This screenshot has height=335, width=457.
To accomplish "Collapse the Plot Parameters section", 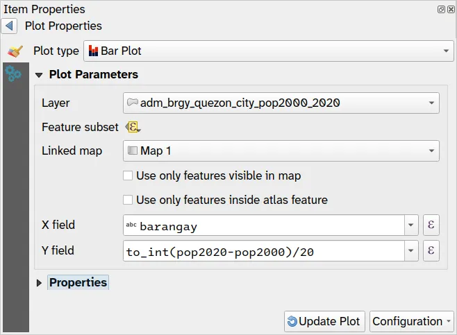I will pyautogui.click(x=39, y=75).
